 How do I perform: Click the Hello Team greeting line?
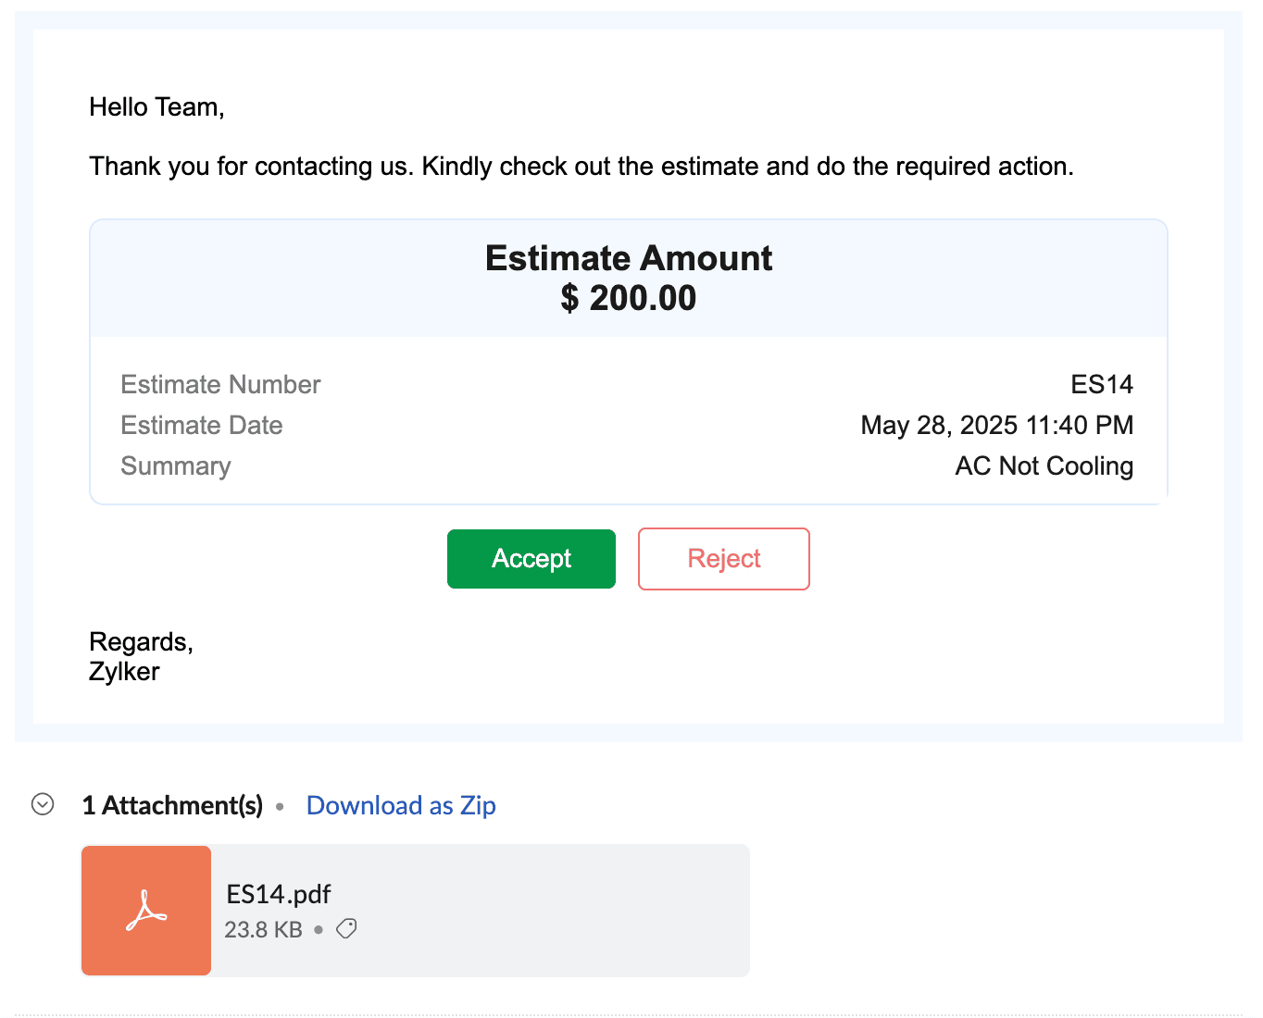pyautogui.click(x=156, y=107)
